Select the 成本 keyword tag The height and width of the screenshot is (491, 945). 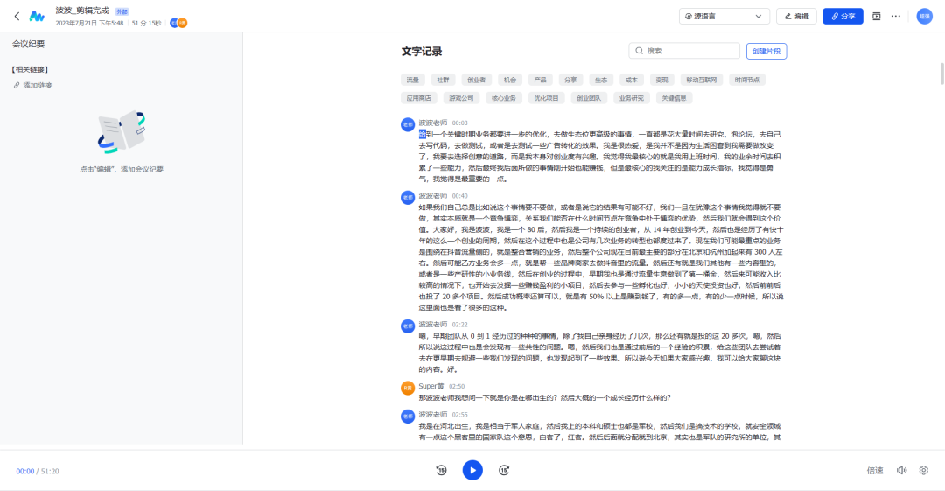coord(631,80)
